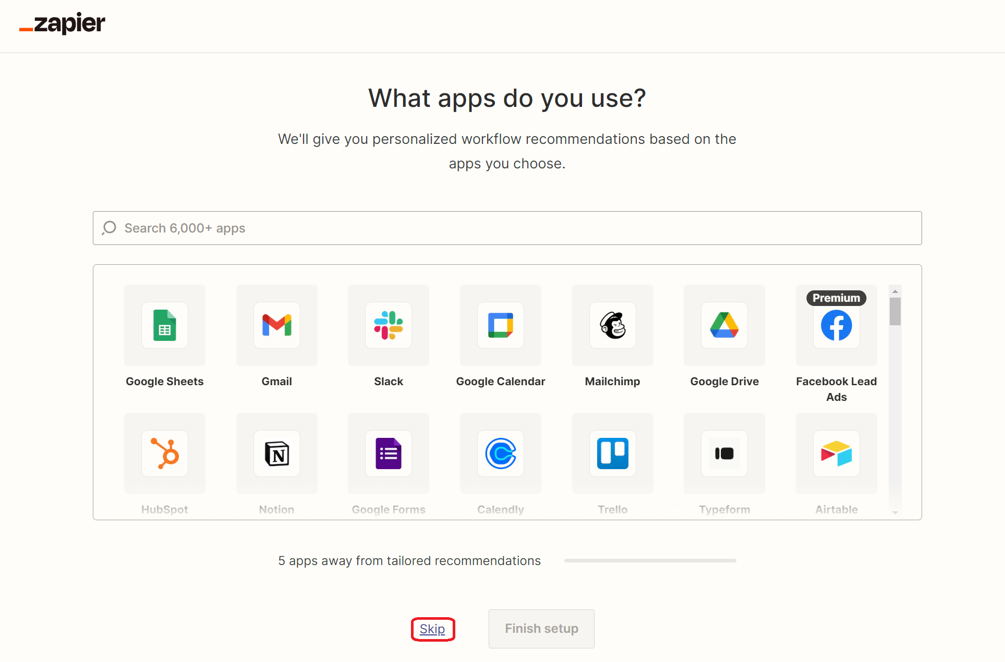This screenshot has width=1005, height=662.
Task: Select the HubSpot app icon
Action: coord(165,453)
